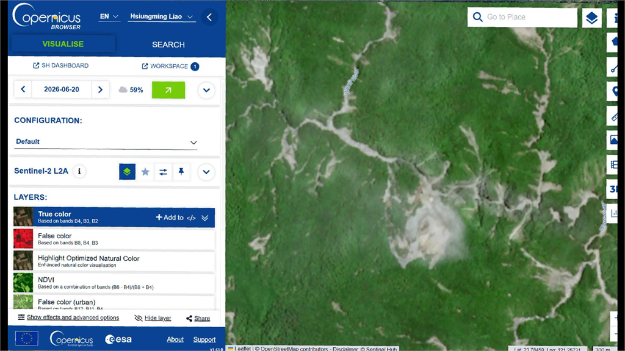This screenshot has width=625, height=351.
Task: Select the draw line tool
Action: [614, 68]
